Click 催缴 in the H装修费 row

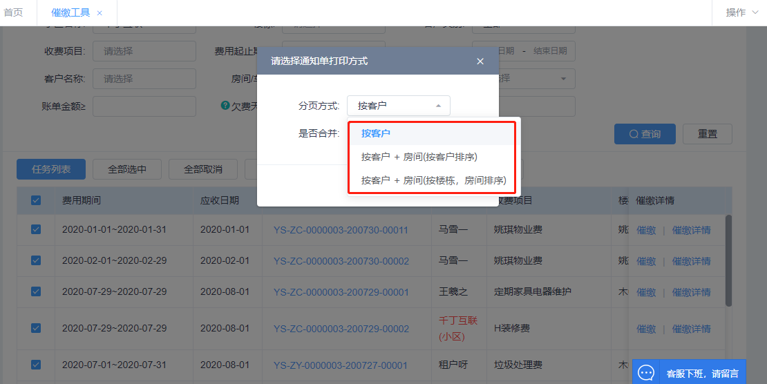pyautogui.click(x=645, y=329)
